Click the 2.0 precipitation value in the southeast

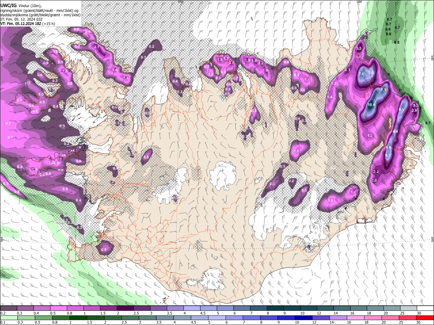(374, 181)
